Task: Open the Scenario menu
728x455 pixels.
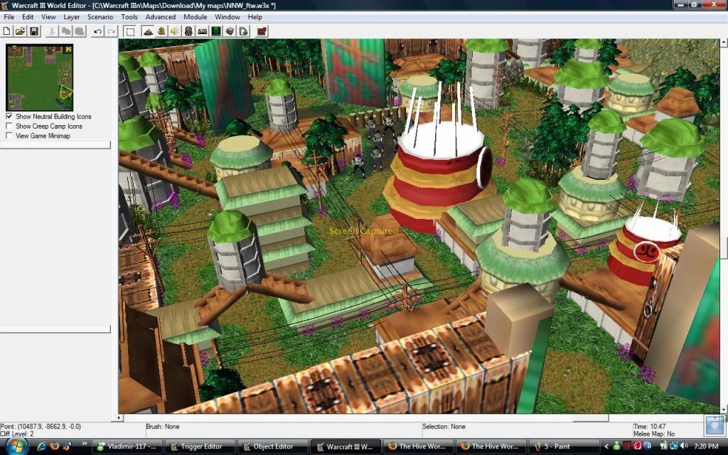Action: tap(100, 17)
